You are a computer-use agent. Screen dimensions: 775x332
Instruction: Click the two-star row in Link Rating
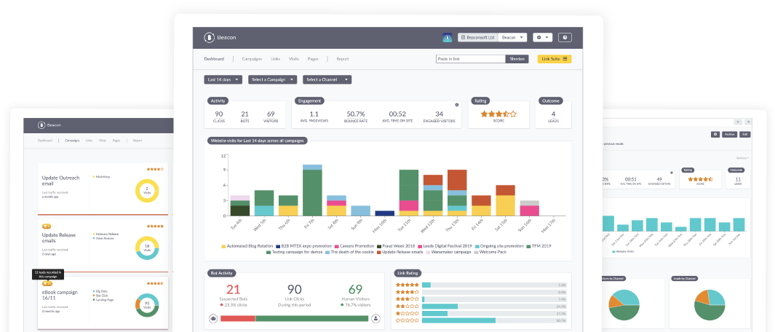click(481, 307)
